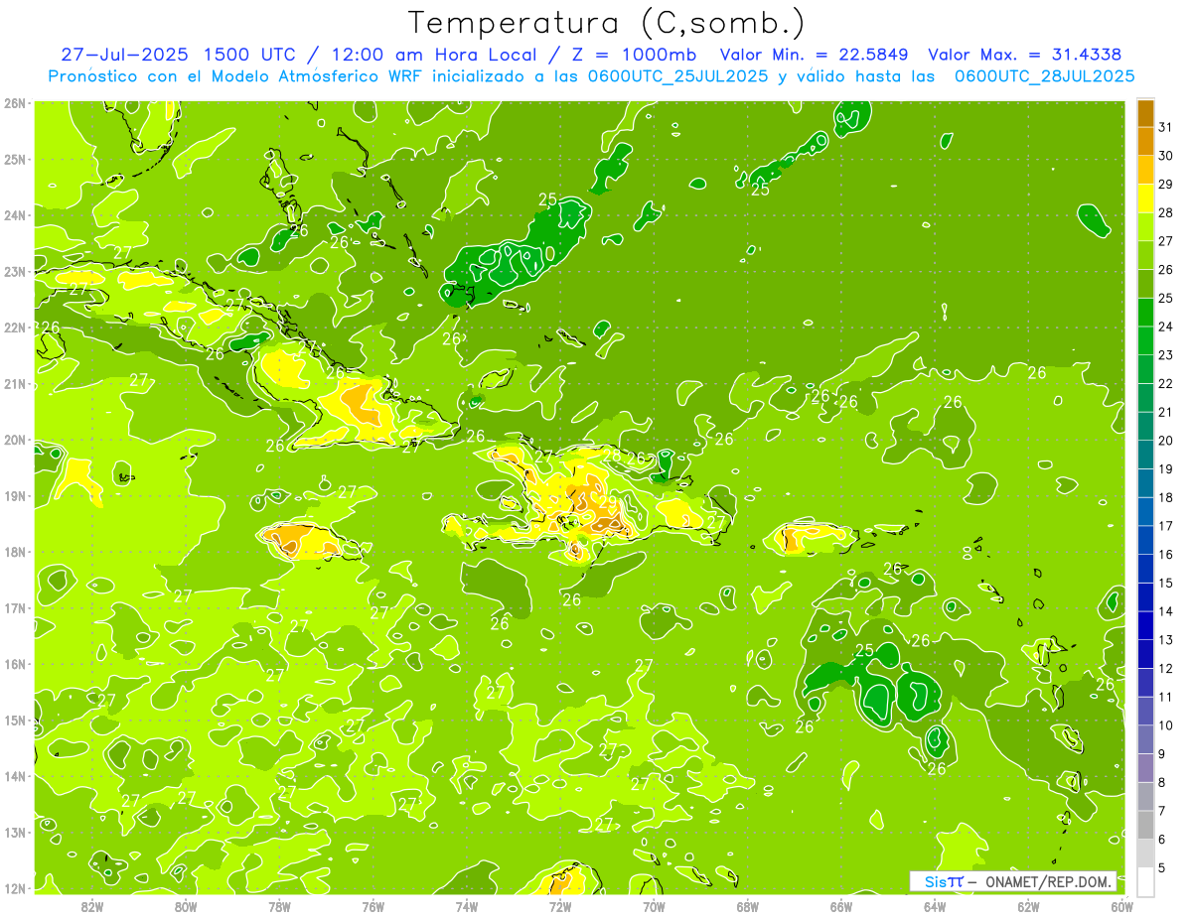Click the "60W" longitude axis label

coord(1121,906)
